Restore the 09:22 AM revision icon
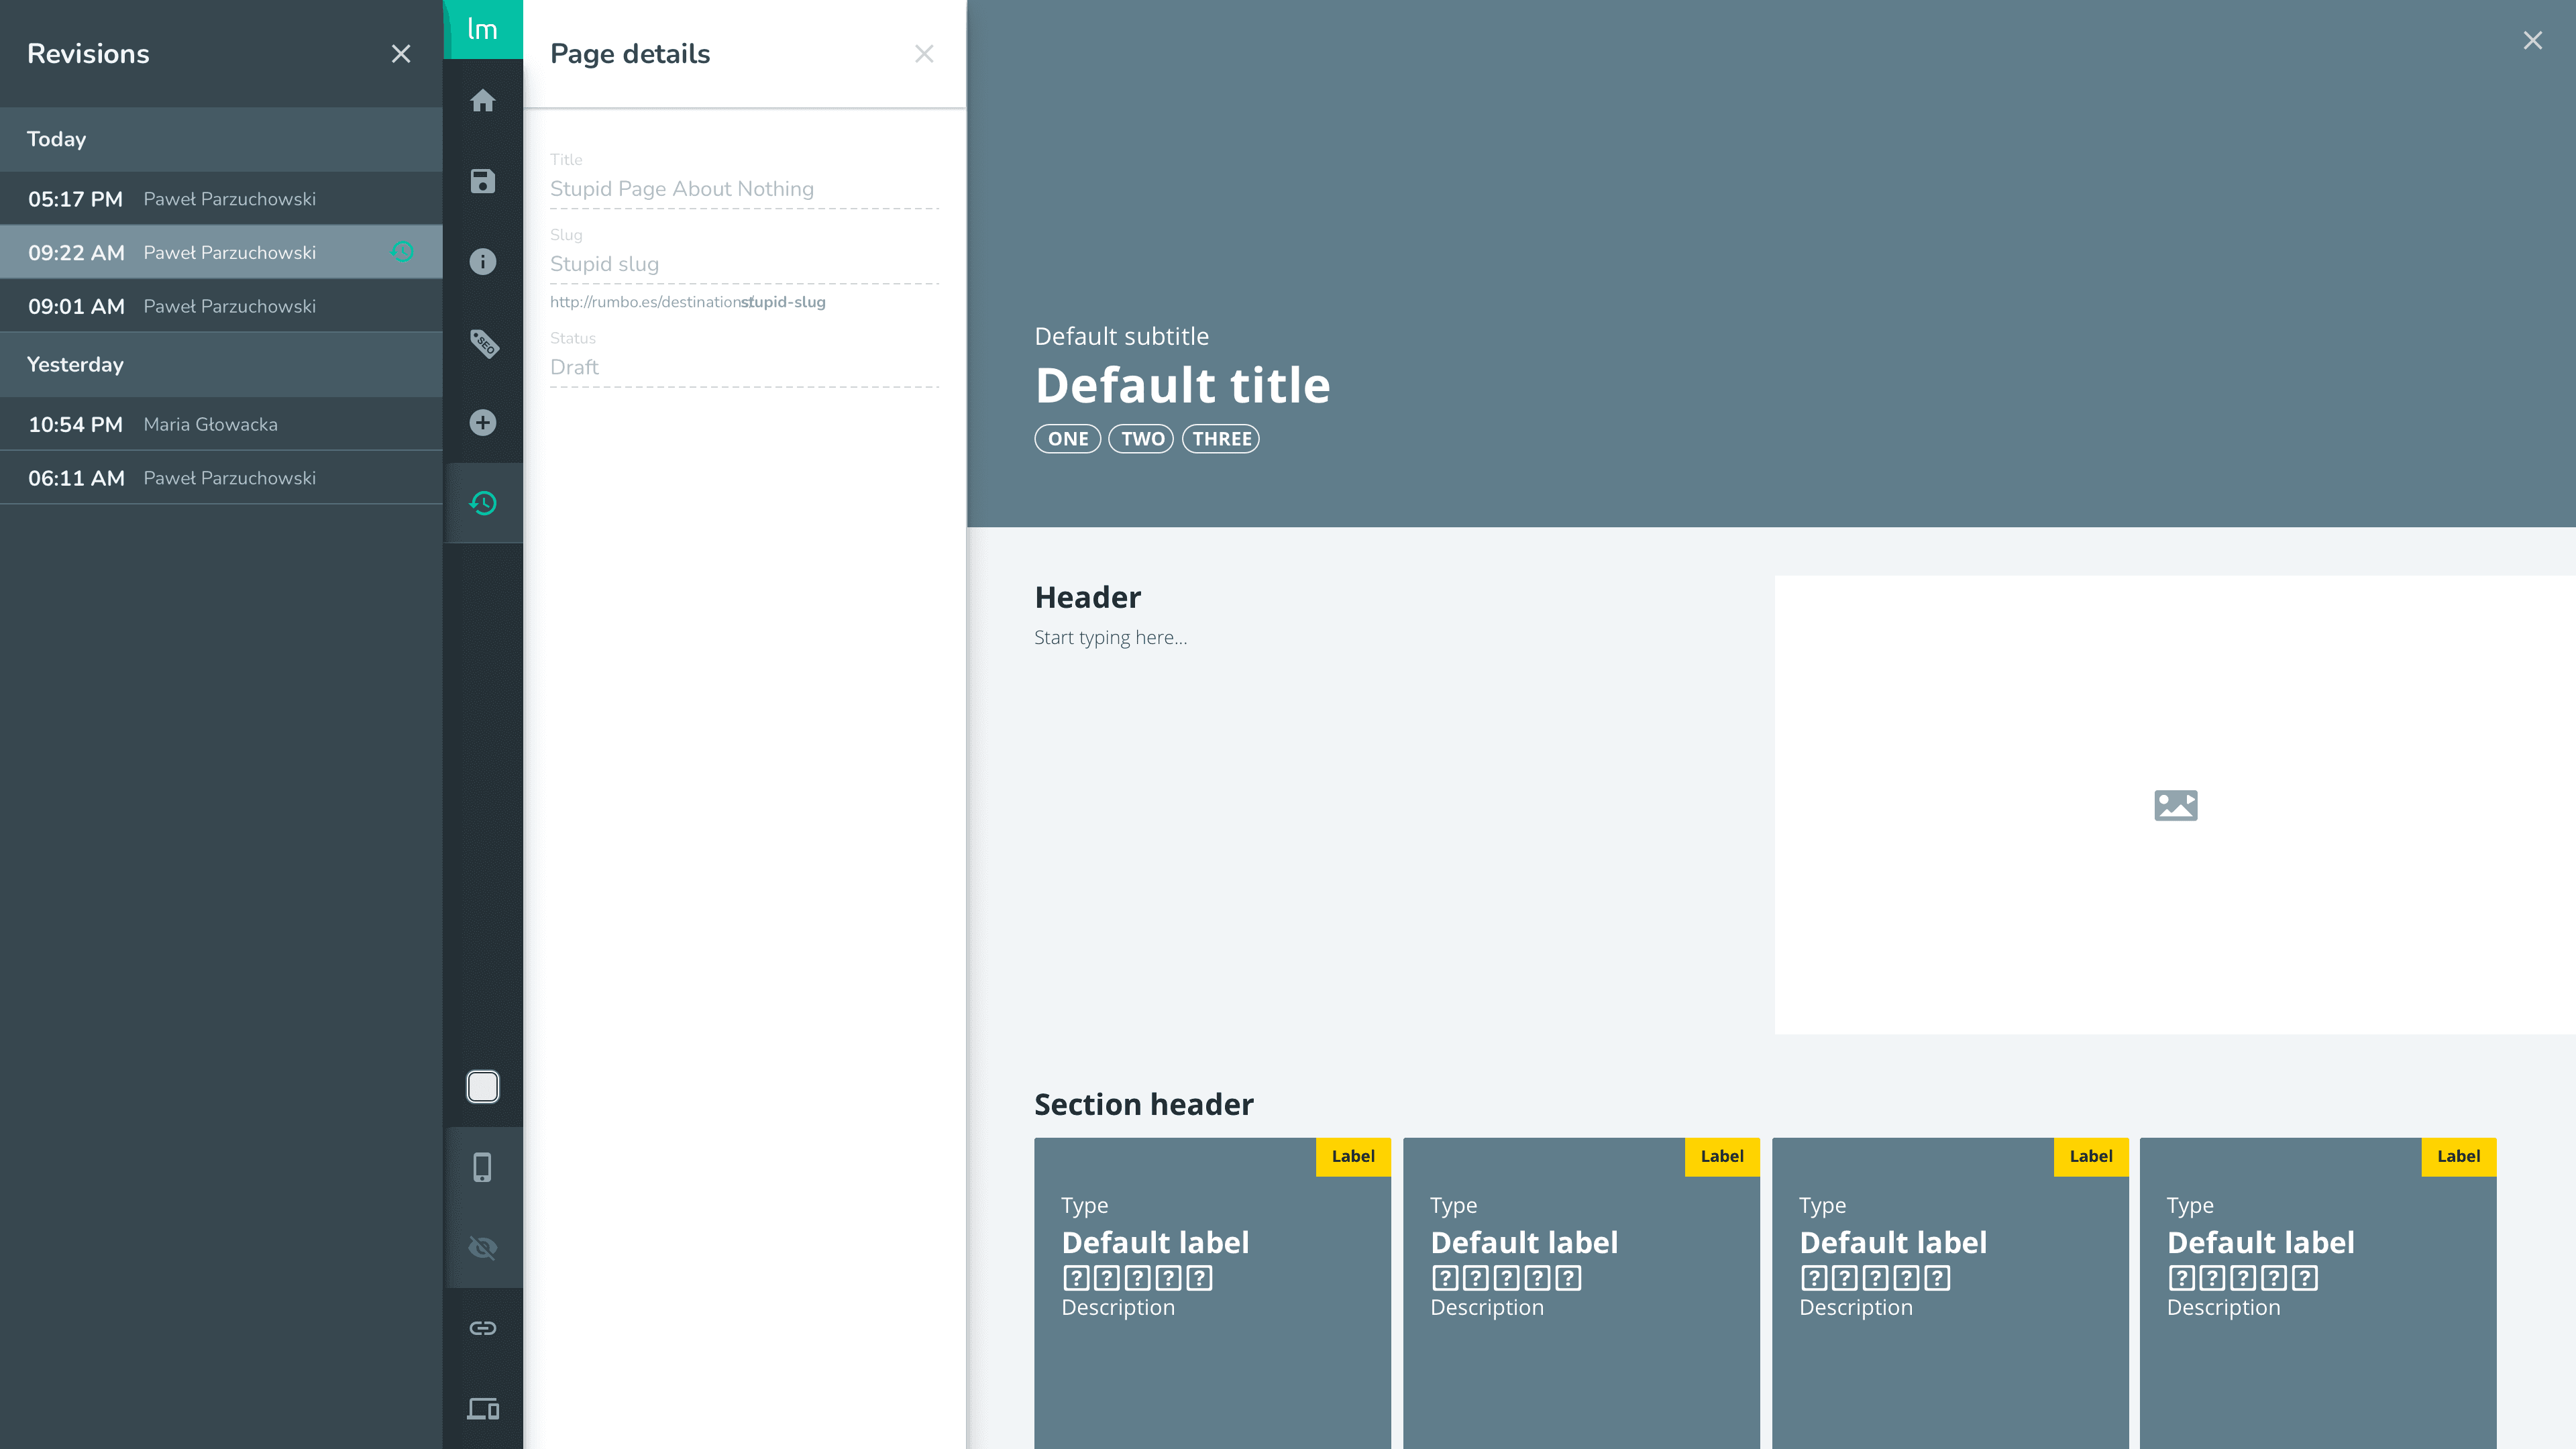 (402, 252)
